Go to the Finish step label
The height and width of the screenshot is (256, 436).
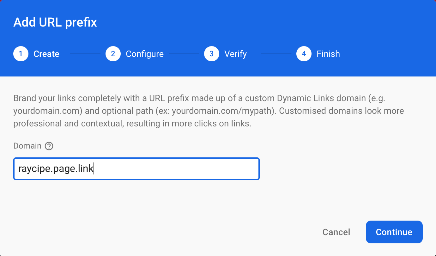click(328, 54)
